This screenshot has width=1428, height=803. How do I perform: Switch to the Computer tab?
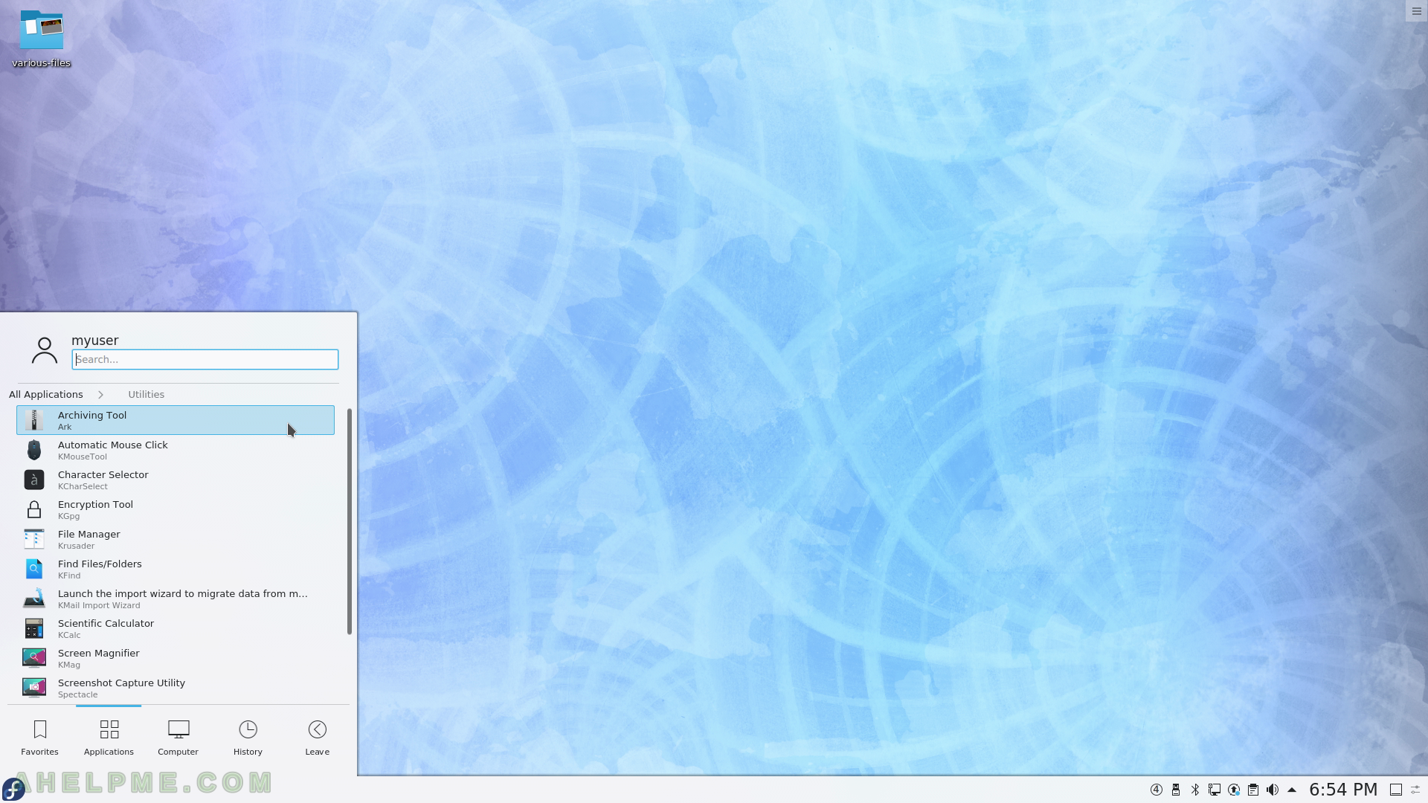[x=178, y=738]
